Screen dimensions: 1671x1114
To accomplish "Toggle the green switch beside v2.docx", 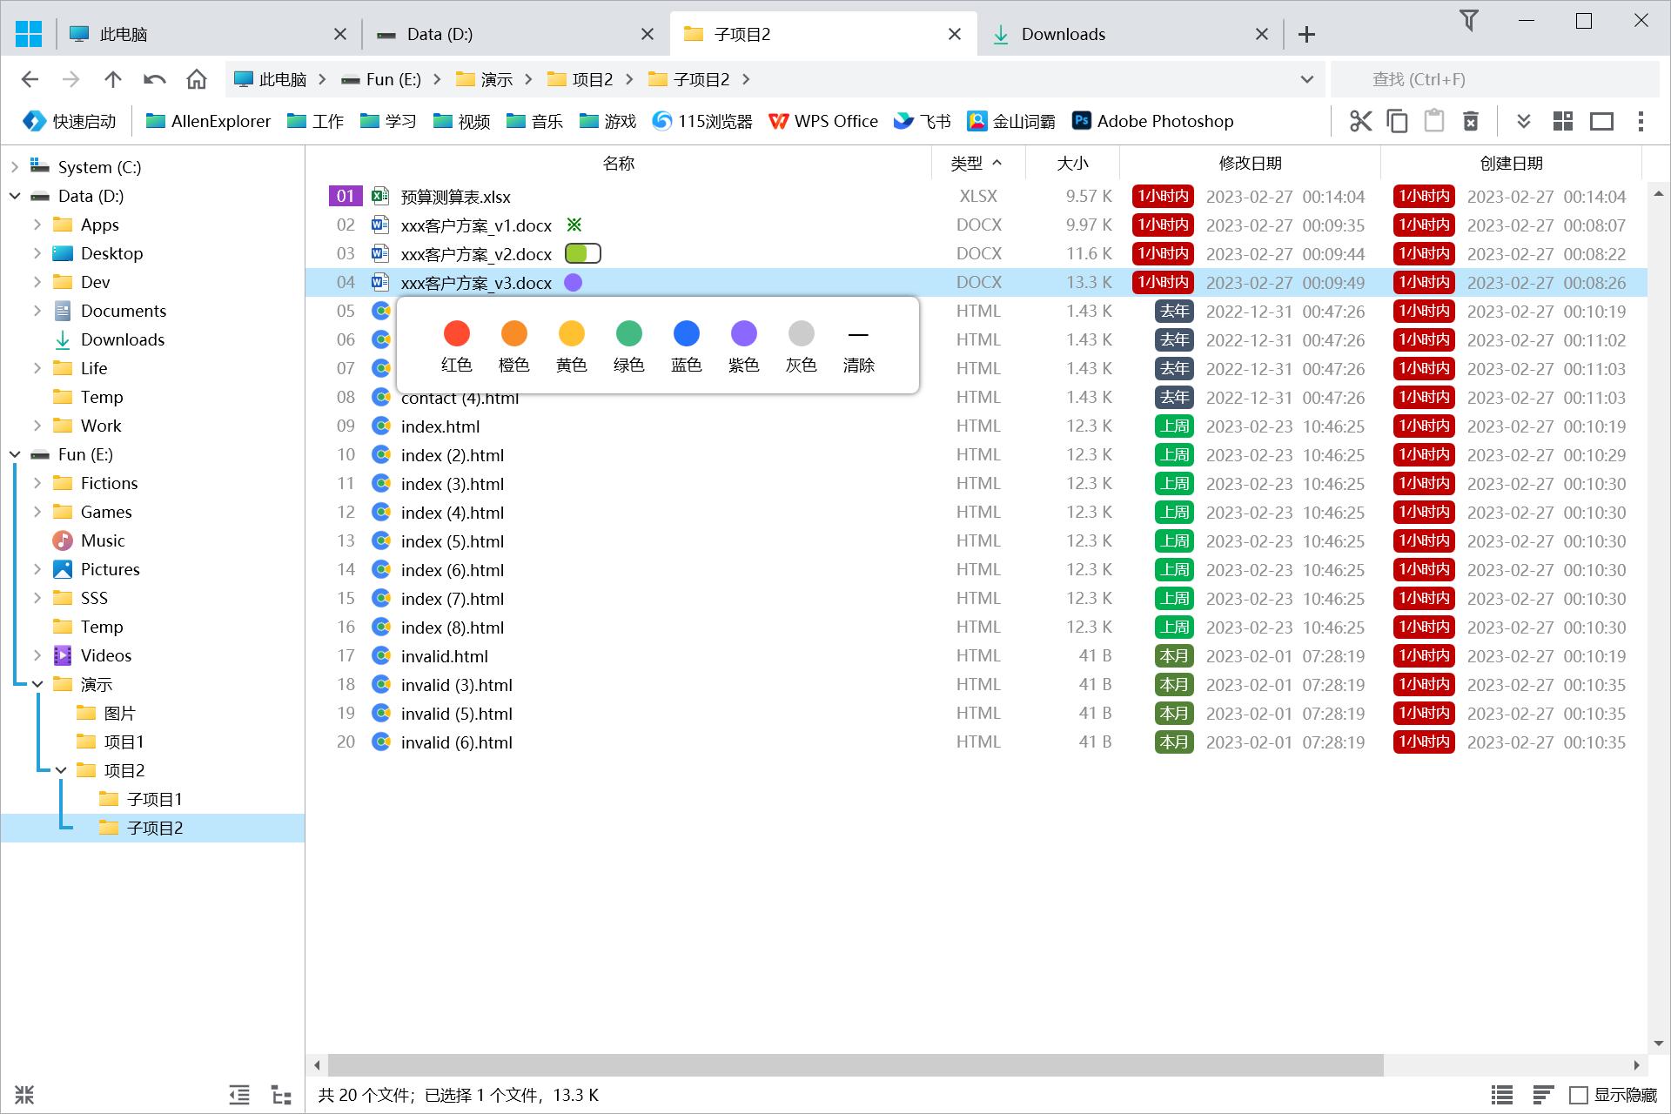I will 582,253.
